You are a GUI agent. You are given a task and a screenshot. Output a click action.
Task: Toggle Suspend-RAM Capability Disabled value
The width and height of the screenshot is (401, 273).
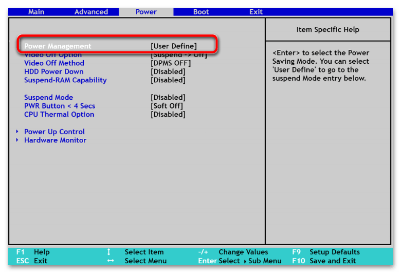[x=168, y=80]
